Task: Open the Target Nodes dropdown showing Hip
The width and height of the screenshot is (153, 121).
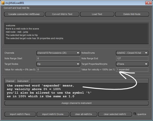Action: point(58,64)
